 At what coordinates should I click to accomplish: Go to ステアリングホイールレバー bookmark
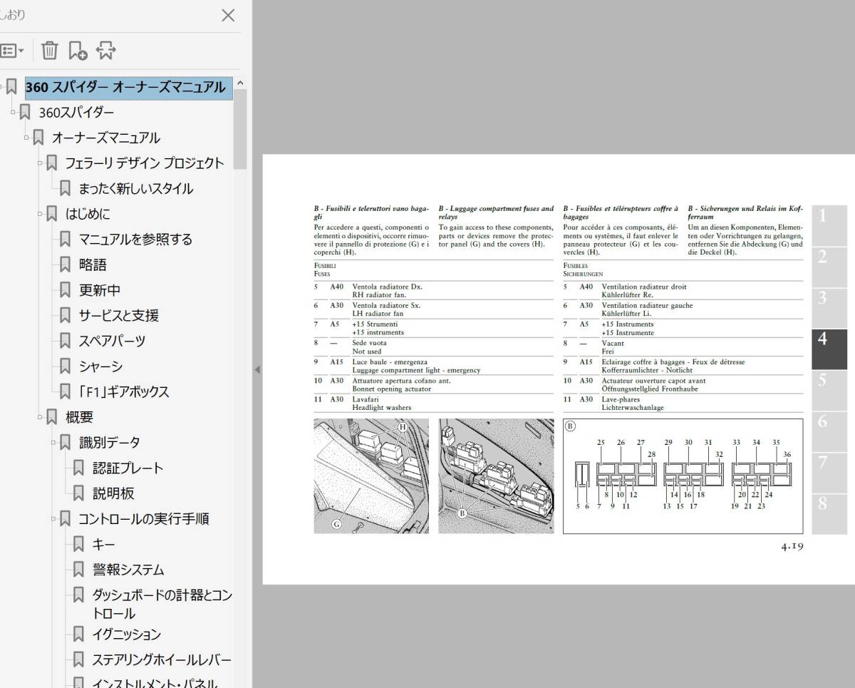(162, 659)
